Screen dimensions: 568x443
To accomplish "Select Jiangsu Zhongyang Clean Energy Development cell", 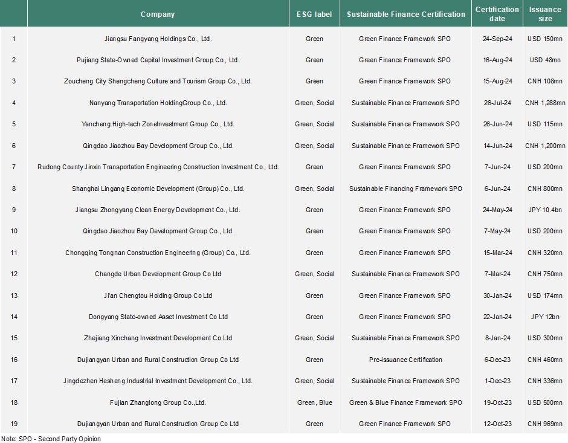I will (158, 210).
